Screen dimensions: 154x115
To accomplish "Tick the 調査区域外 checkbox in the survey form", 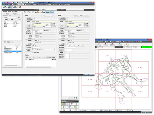I will click(33, 53).
